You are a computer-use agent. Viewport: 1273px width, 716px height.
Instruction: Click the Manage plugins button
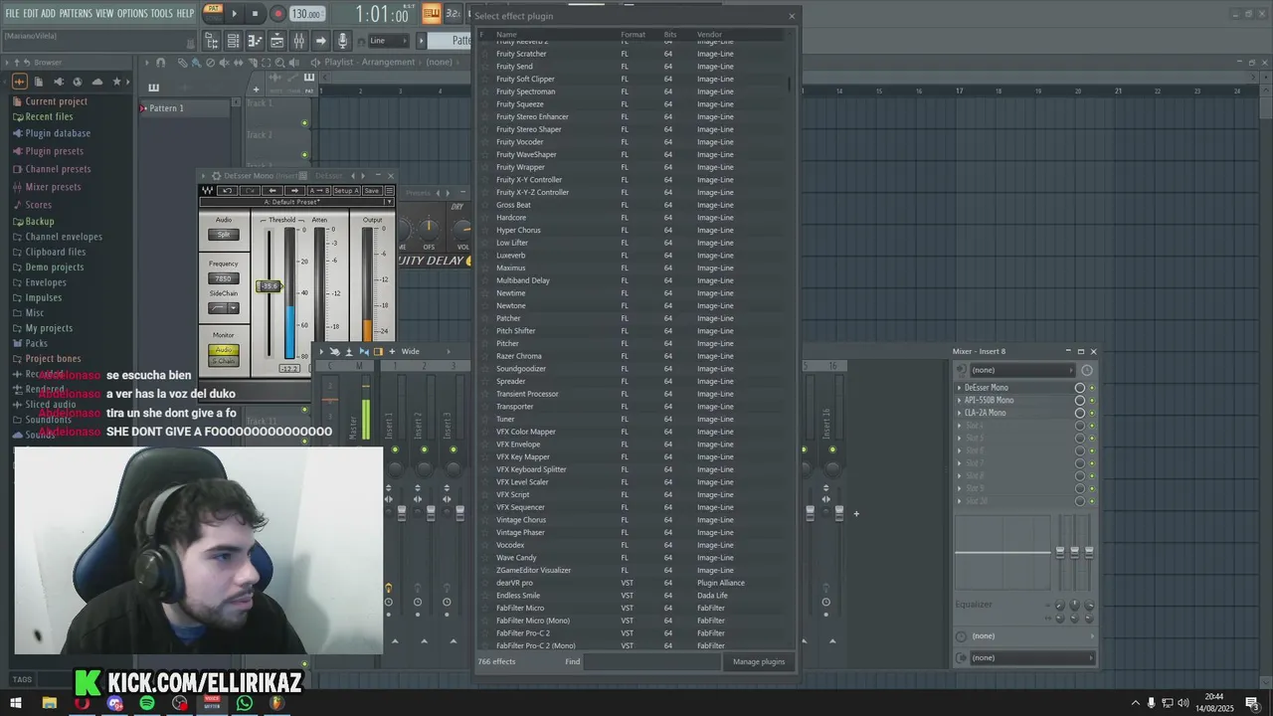tap(759, 661)
